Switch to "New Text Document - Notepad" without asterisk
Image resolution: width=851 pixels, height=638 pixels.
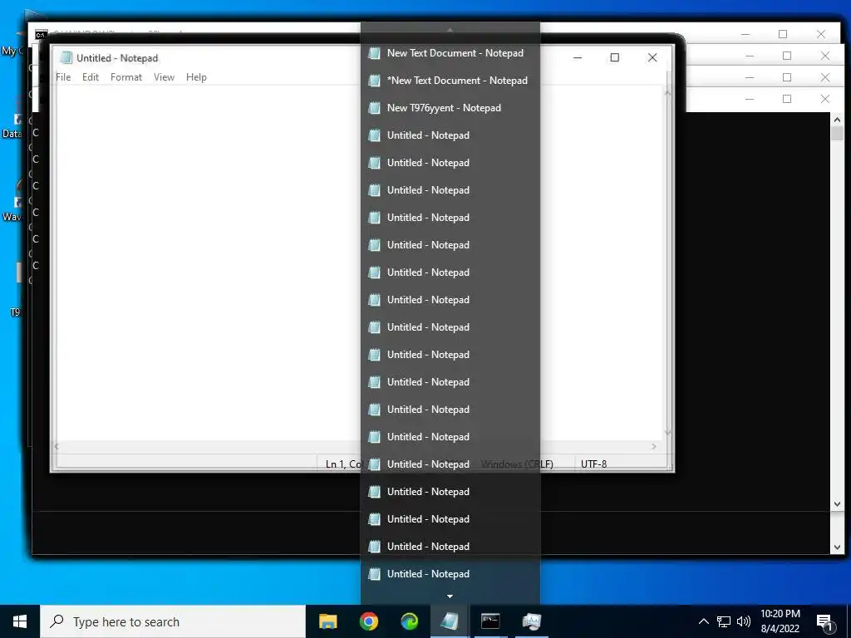[450, 53]
